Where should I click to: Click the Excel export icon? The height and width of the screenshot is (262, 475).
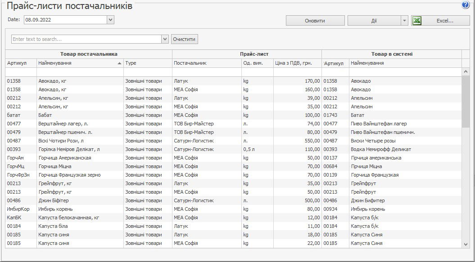[x=417, y=21]
